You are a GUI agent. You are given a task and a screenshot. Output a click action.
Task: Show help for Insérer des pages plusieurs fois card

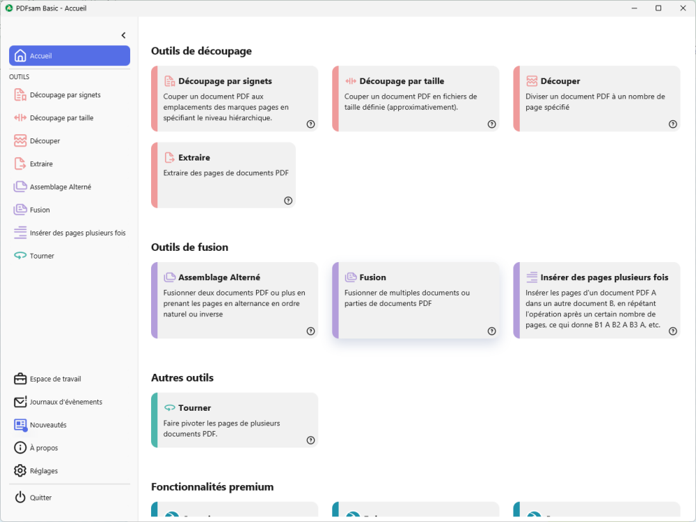(673, 331)
